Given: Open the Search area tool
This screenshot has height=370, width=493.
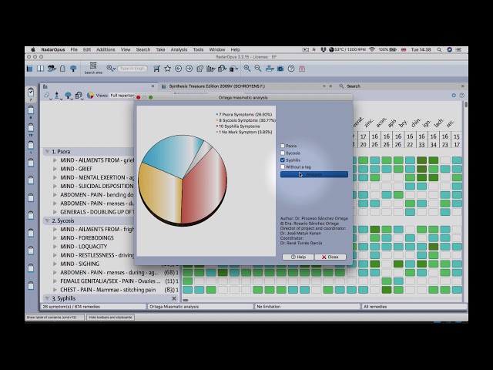Looking at the screenshot, I should point(93,68).
